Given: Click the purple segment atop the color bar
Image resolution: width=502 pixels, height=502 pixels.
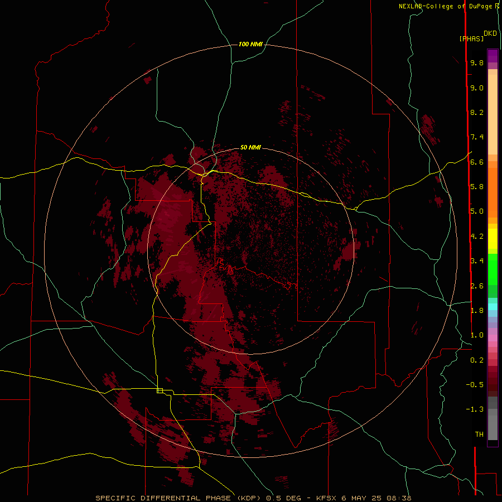Looking at the screenshot, I should (x=493, y=56).
